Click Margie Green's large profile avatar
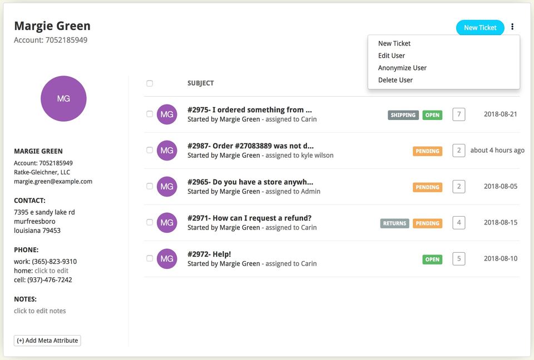The width and height of the screenshot is (534, 360). click(x=63, y=98)
